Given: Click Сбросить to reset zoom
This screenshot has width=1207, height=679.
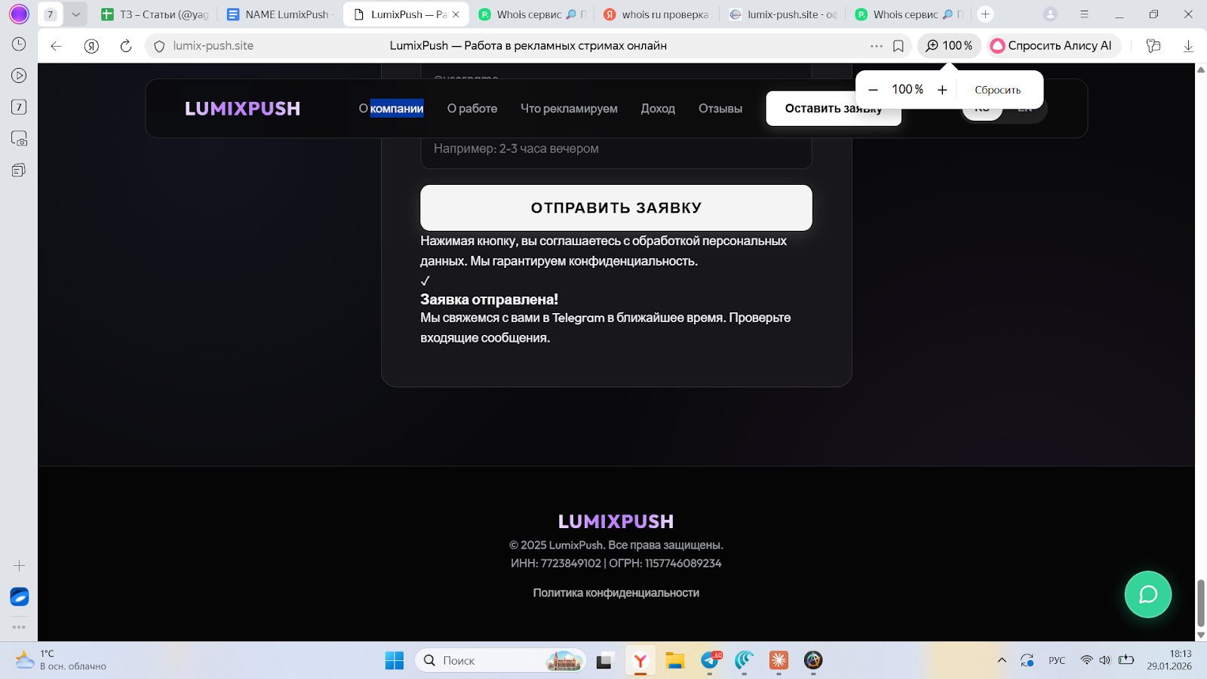Looking at the screenshot, I should 997,90.
